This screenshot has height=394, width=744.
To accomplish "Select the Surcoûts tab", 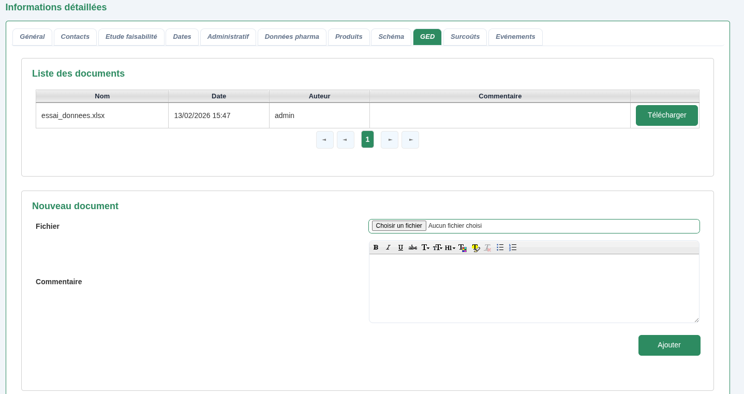I will click(x=465, y=37).
